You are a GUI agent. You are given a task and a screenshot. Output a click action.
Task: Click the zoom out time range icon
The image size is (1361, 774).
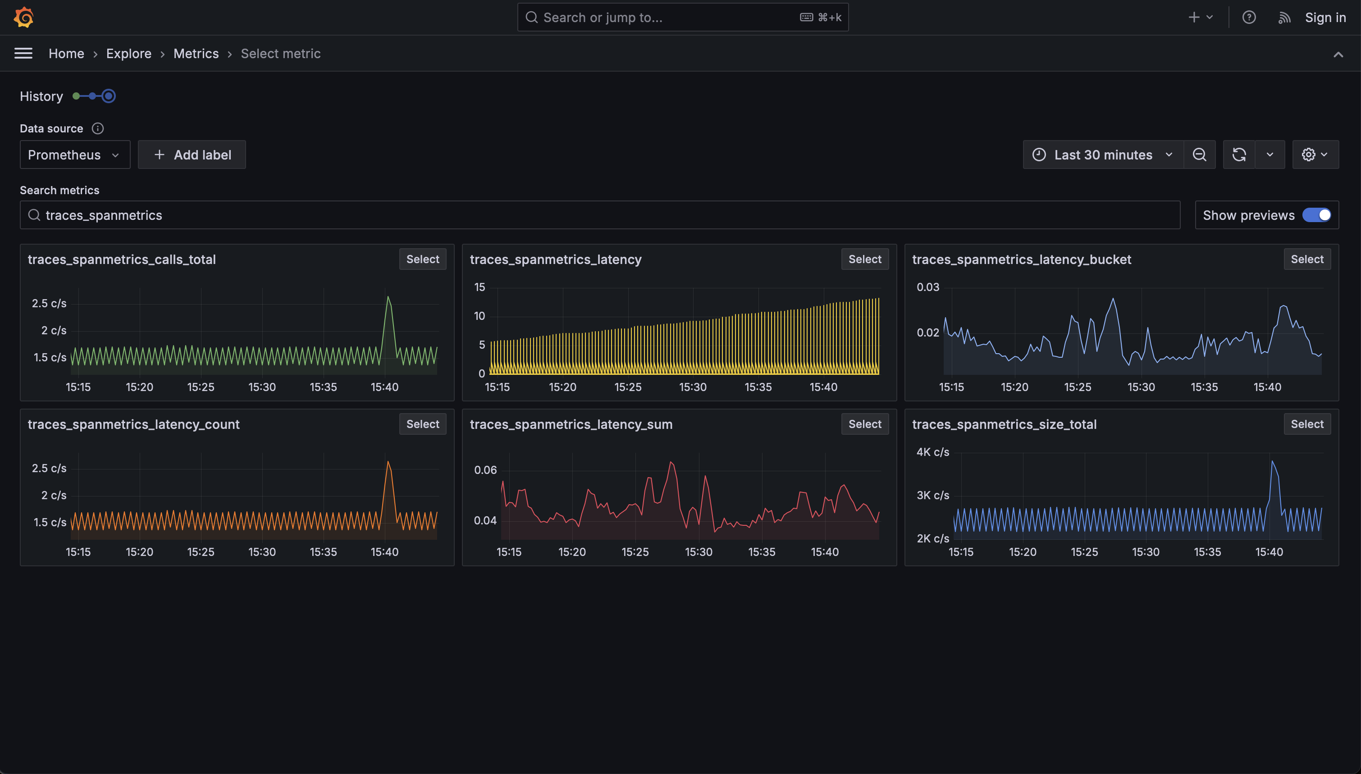click(1199, 154)
